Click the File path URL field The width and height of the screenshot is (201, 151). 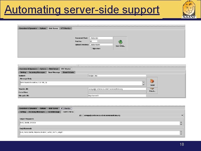point(117,96)
